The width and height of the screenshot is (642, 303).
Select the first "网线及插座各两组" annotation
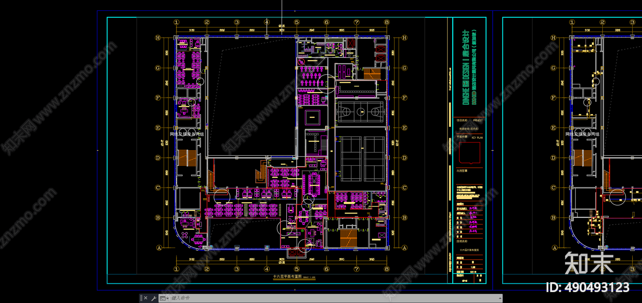pyautogui.click(x=187, y=134)
